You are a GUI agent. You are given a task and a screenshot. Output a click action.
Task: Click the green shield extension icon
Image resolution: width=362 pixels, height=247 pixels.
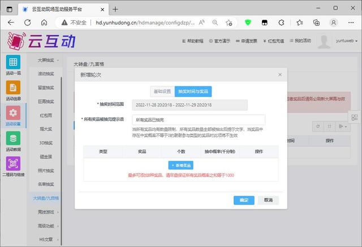(x=248, y=23)
